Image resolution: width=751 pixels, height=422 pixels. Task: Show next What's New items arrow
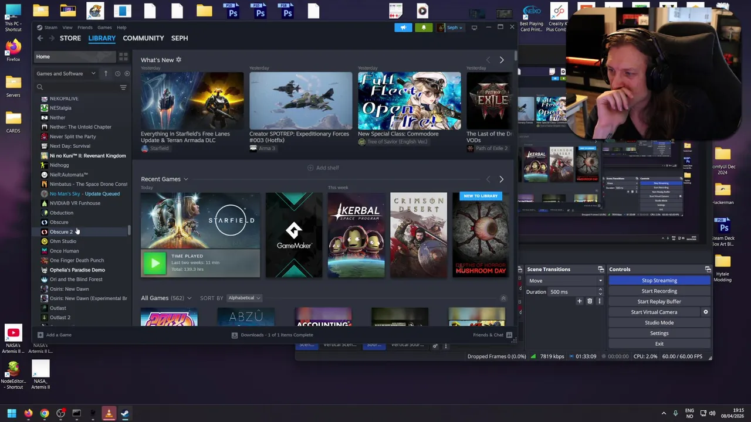[x=502, y=60]
